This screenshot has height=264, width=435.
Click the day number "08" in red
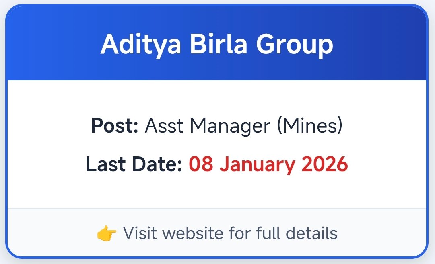tap(201, 164)
